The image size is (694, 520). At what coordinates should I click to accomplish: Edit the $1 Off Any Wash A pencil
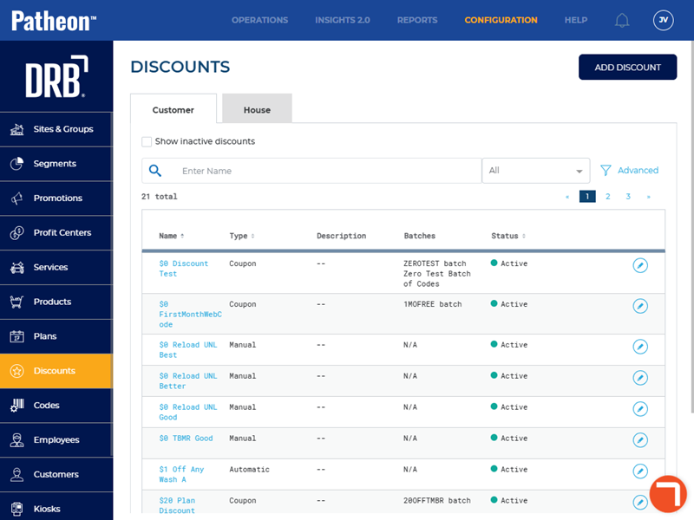tap(640, 471)
